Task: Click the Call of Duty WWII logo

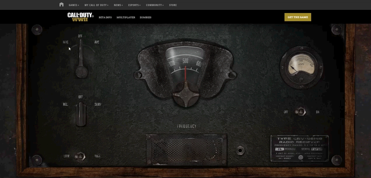Action: click(81, 17)
